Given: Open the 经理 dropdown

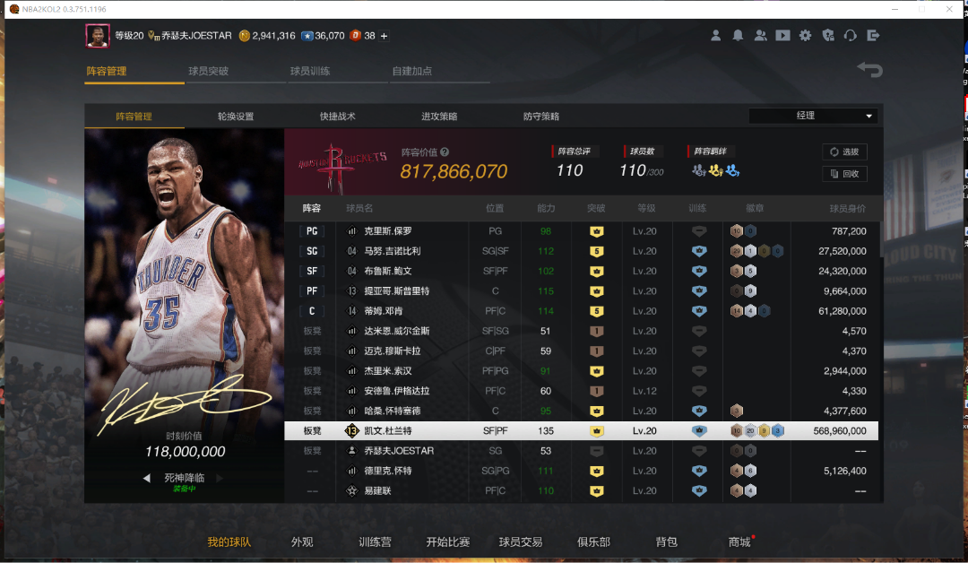Looking at the screenshot, I should click(813, 116).
